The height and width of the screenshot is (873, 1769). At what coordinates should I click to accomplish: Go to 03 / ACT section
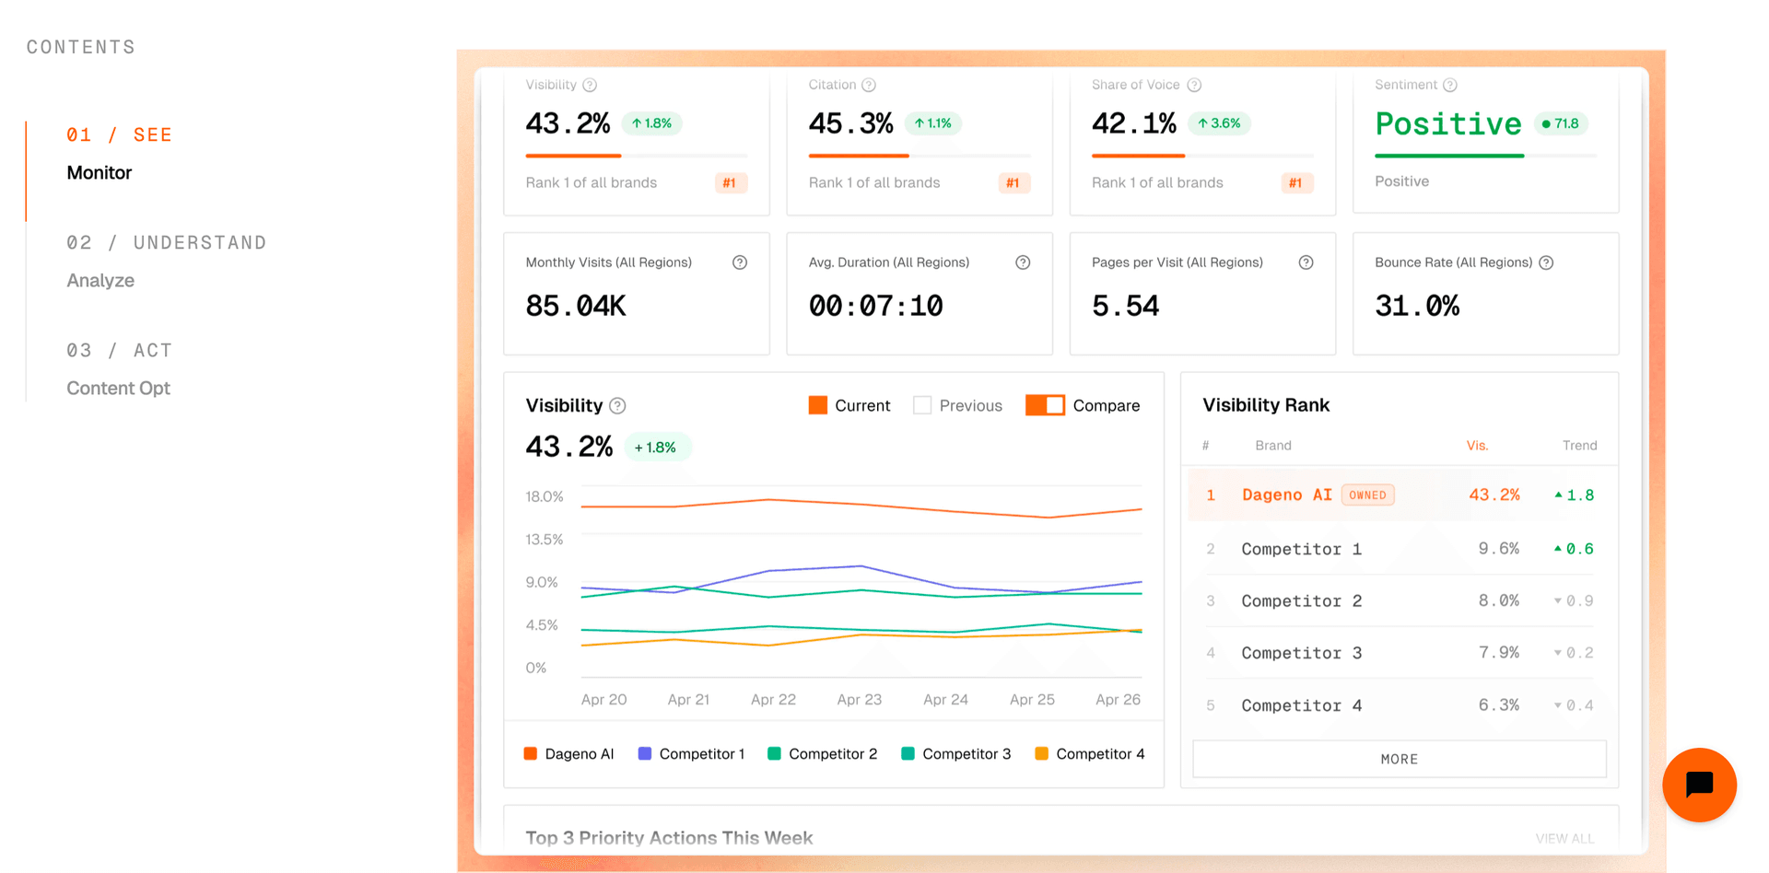coord(119,350)
